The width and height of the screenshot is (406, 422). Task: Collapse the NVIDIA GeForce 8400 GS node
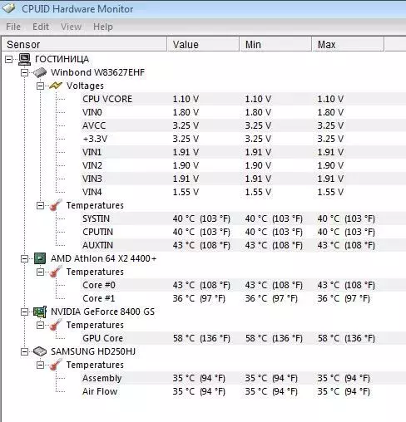pyautogui.click(x=24, y=312)
